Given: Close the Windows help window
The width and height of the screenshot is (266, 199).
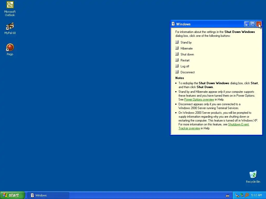Looking at the screenshot, I should [259, 24].
